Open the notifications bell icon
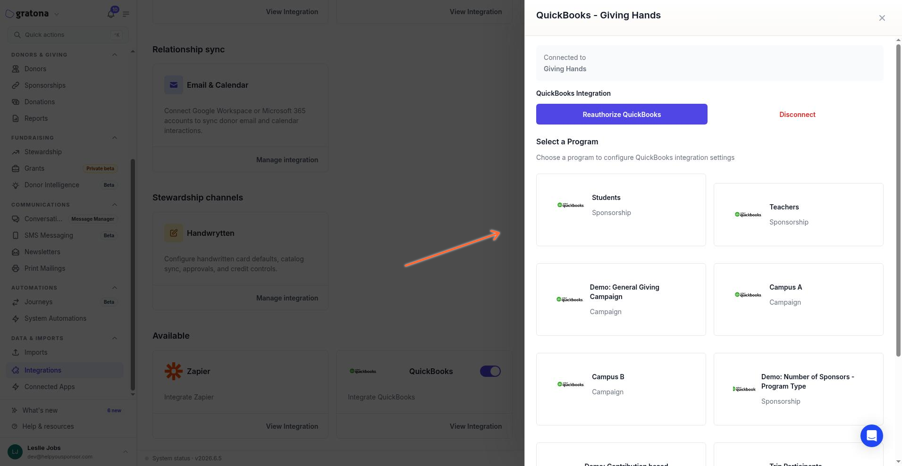This screenshot has height=466, width=902. point(110,14)
